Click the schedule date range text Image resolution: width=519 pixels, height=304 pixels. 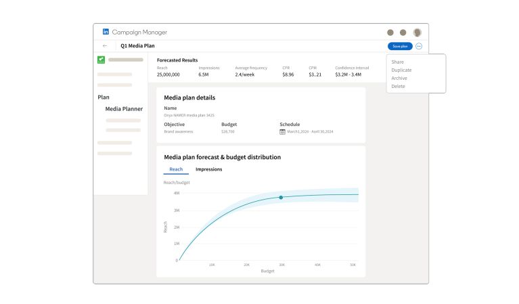tap(312, 131)
